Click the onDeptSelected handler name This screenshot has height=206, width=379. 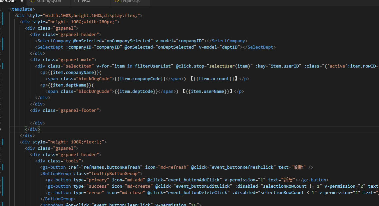coord(176,47)
